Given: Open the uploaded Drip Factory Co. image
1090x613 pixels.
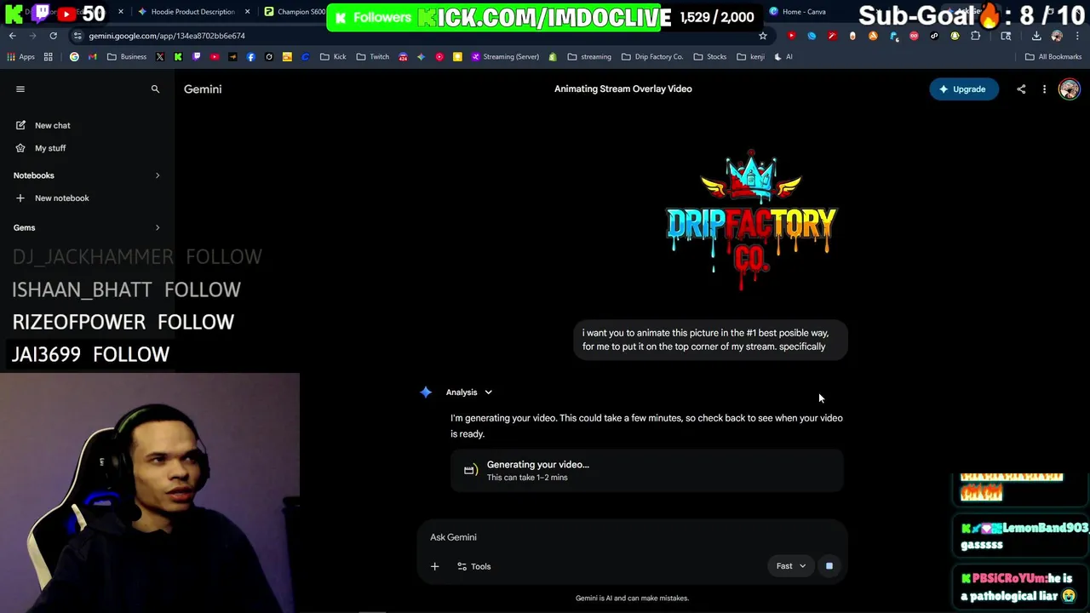Looking at the screenshot, I should [751, 220].
